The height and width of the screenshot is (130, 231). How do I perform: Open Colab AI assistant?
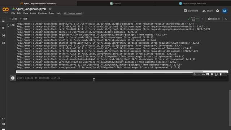tap(214, 19)
